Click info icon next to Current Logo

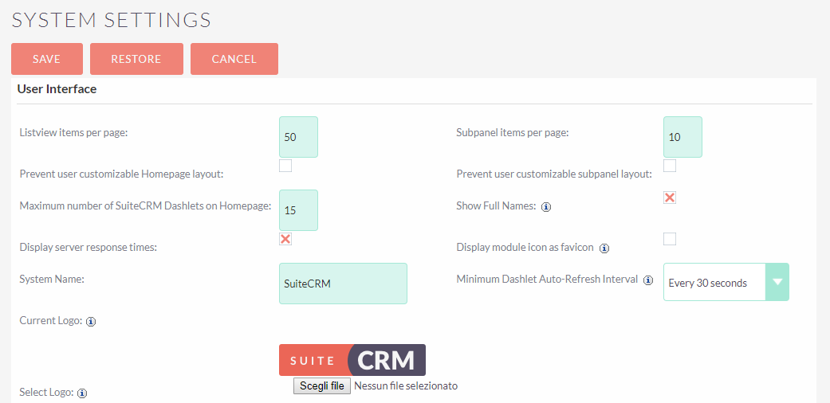coord(91,322)
